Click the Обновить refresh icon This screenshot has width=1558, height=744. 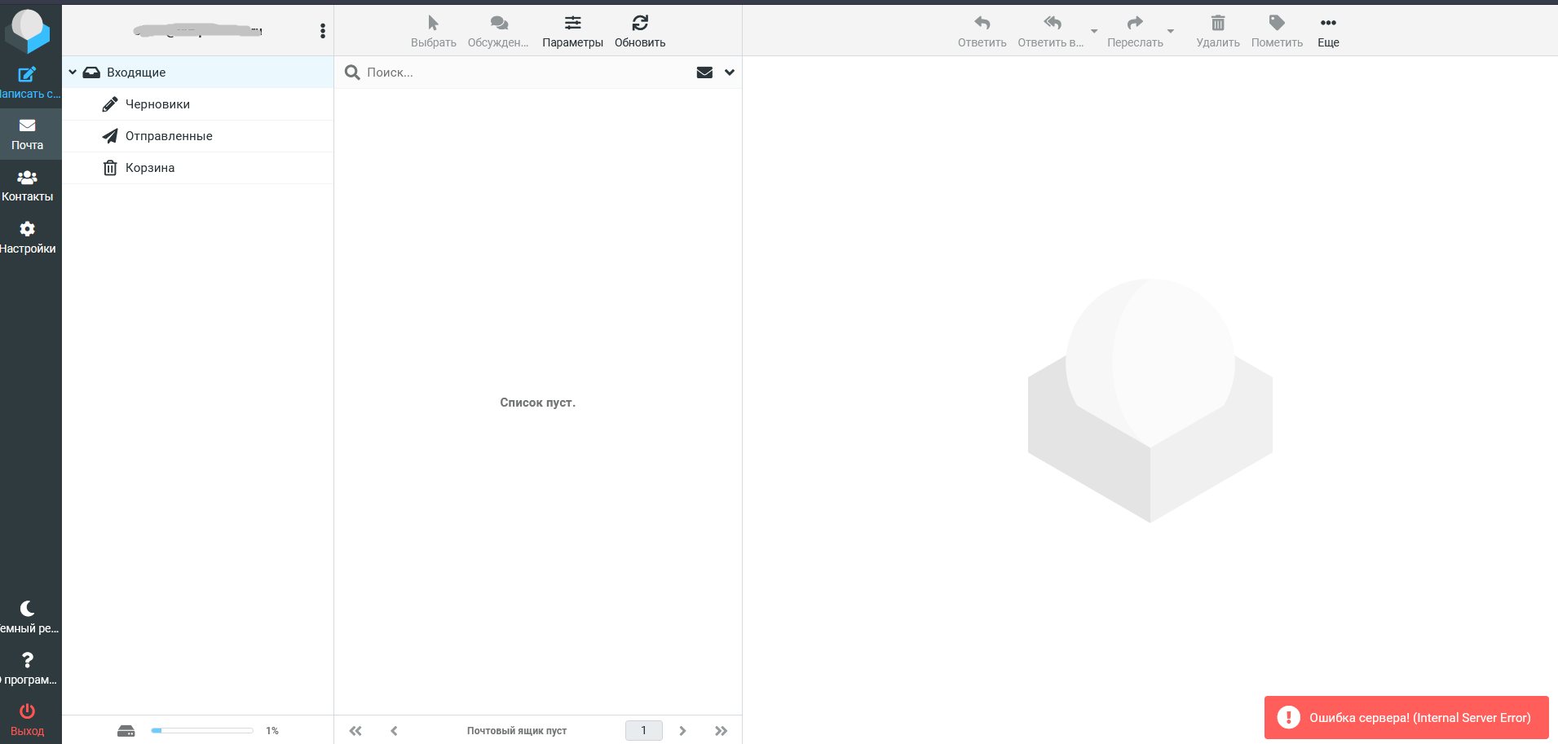[640, 24]
